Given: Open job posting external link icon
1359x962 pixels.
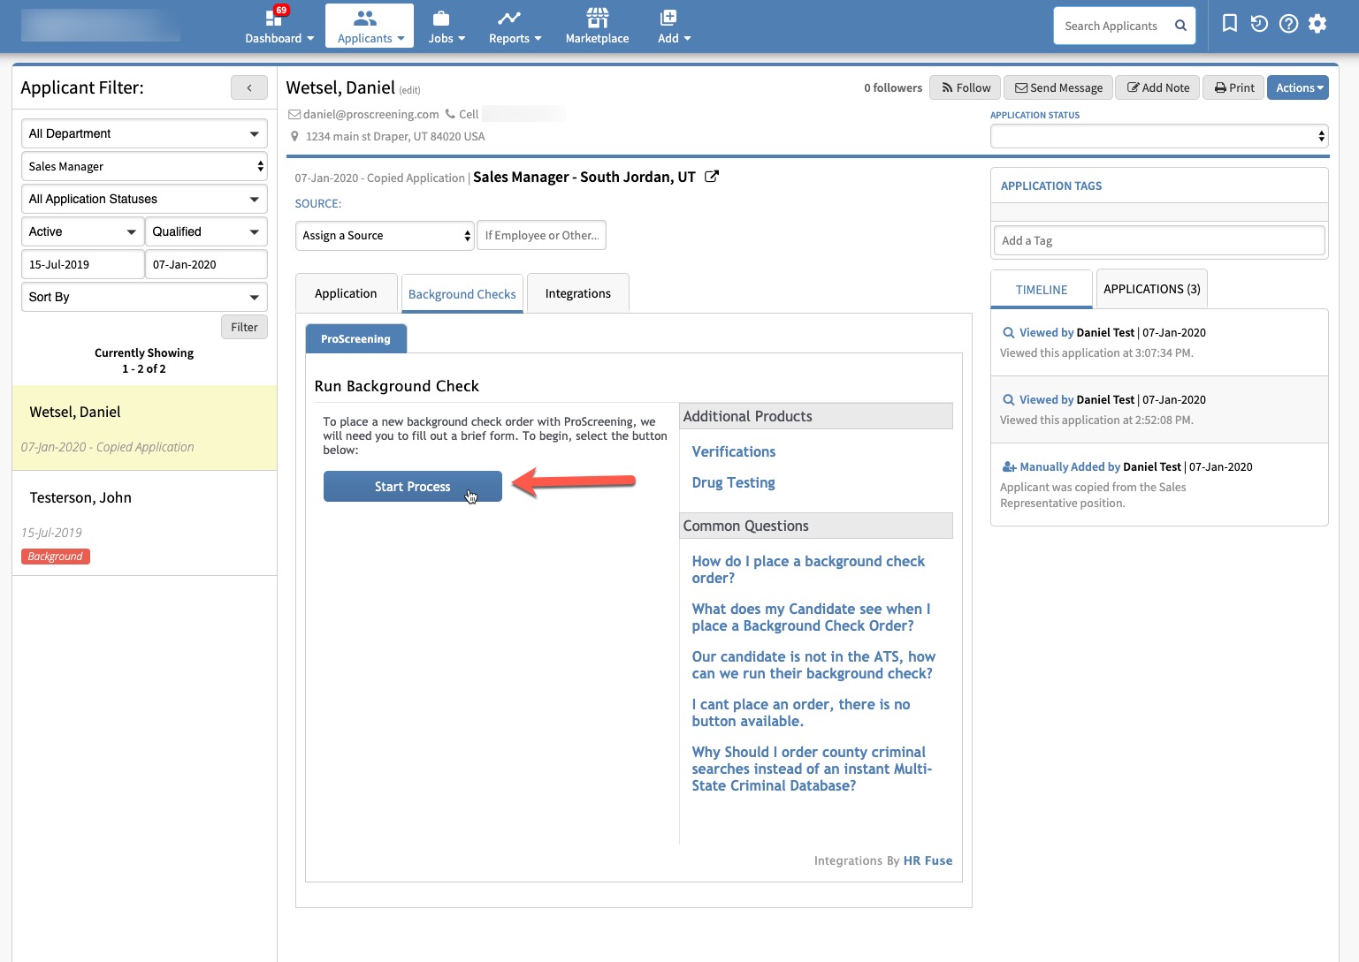Looking at the screenshot, I should tap(711, 177).
